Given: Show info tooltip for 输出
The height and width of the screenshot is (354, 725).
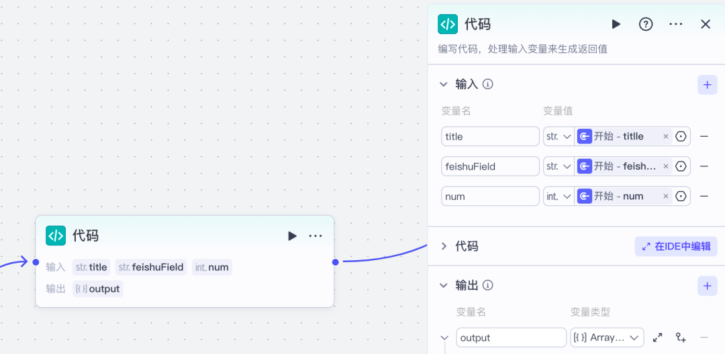Looking at the screenshot, I should point(487,285).
